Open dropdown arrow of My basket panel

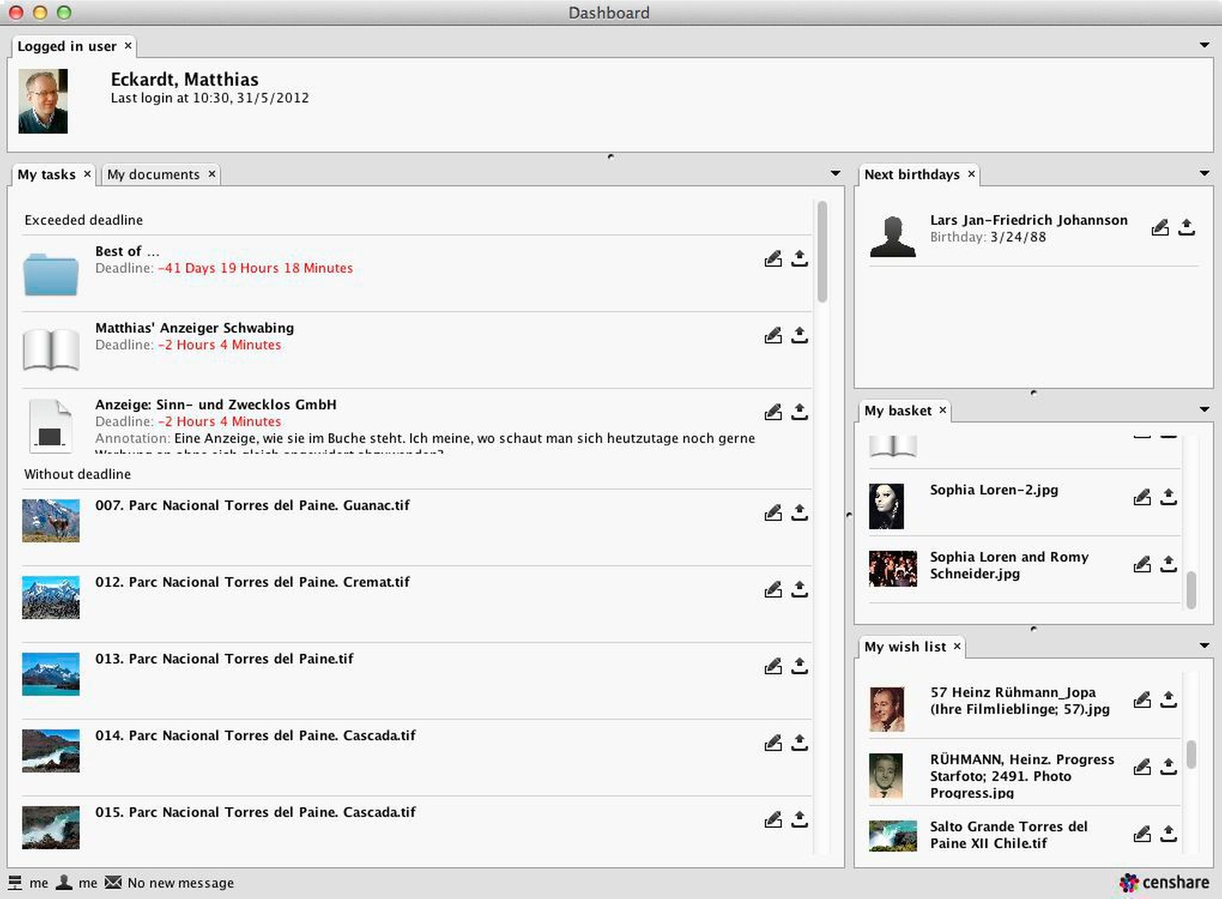pyautogui.click(x=1204, y=410)
